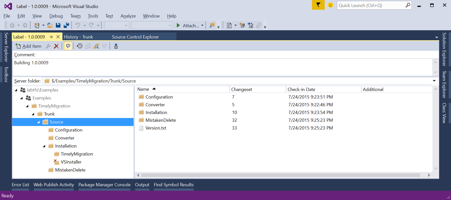Click the Save All icon
The image size is (451, 200).
point(66,25)
